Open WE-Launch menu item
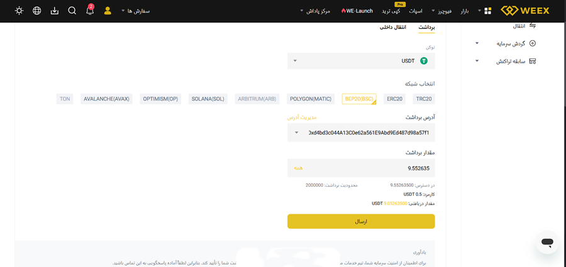 tap(357, 11)
